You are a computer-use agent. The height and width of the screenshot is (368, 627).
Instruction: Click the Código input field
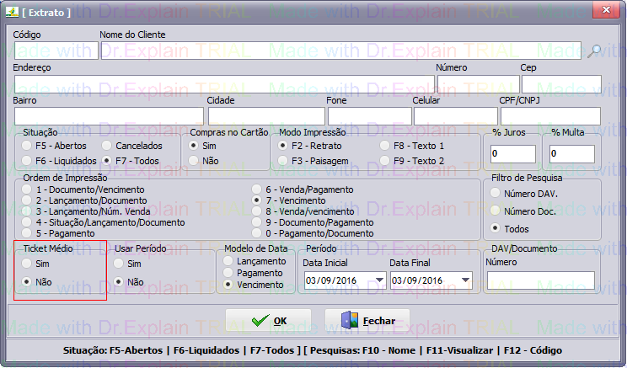click(x=54, y=51)
